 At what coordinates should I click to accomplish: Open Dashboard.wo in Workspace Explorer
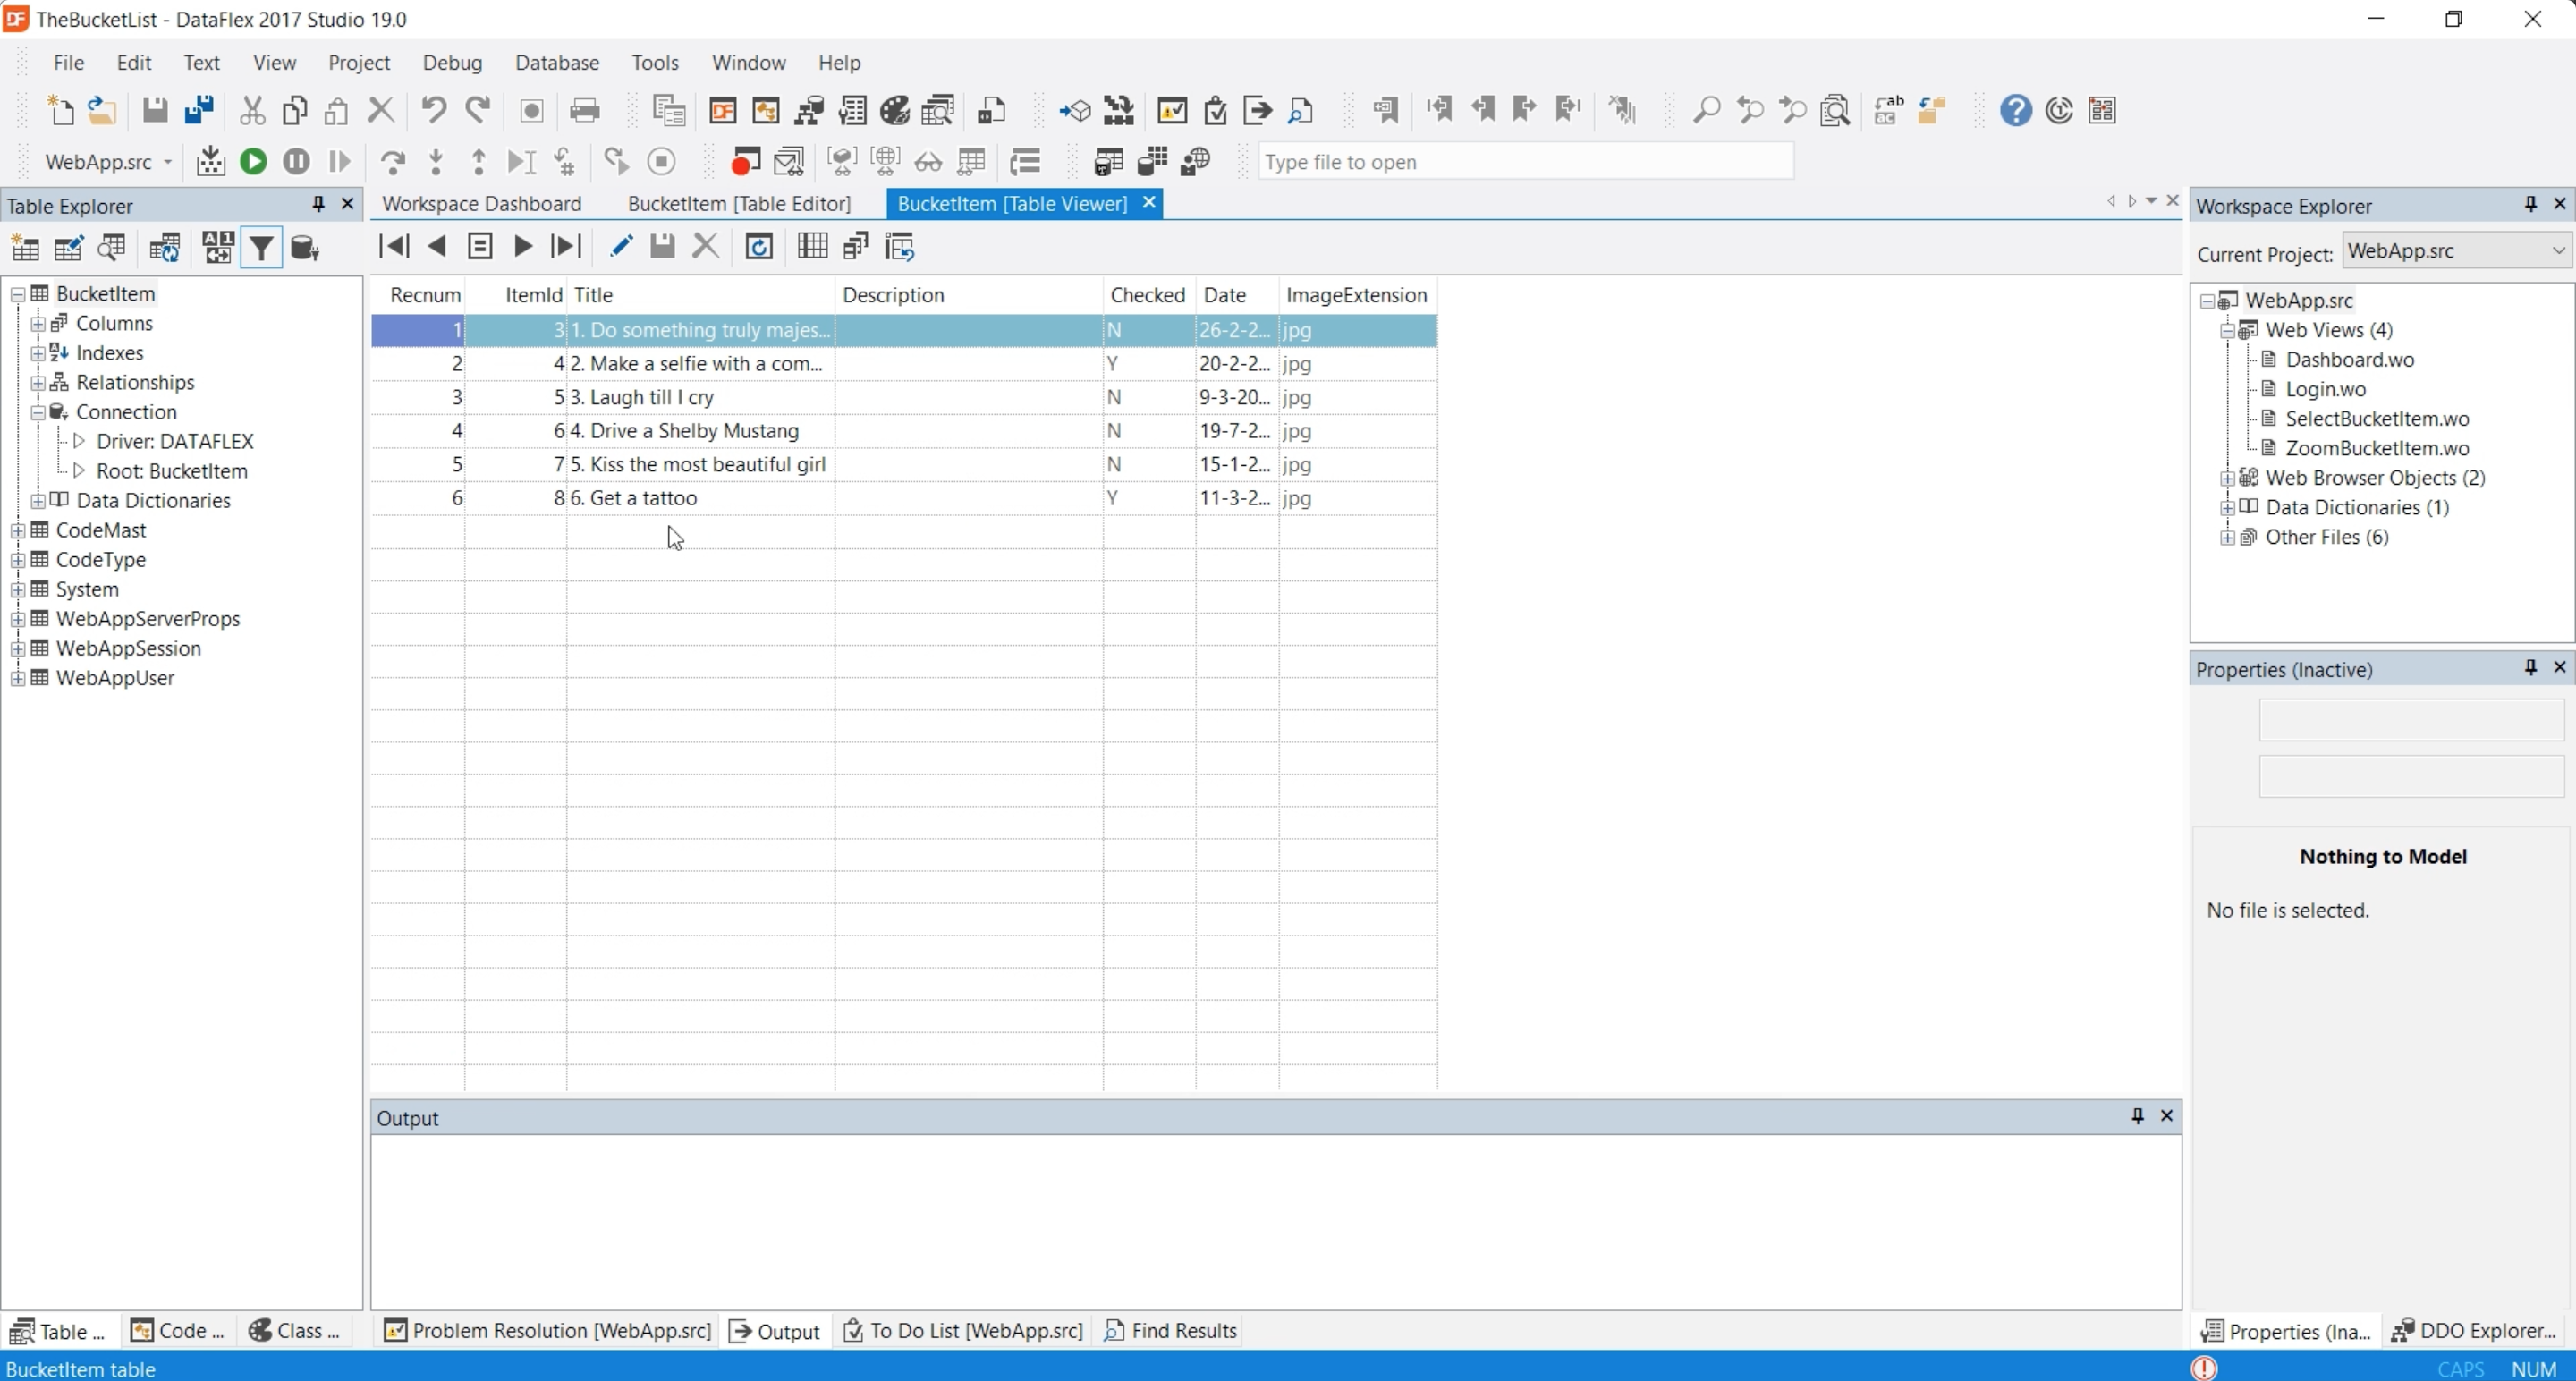2349,360
